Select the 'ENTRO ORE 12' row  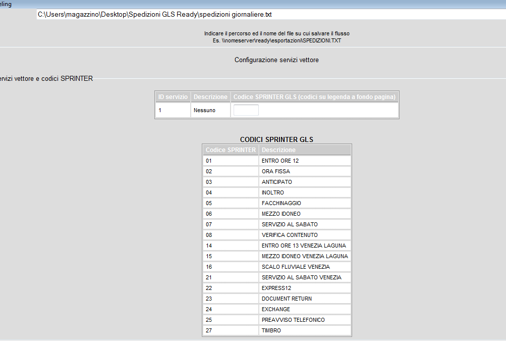(277, 161)
